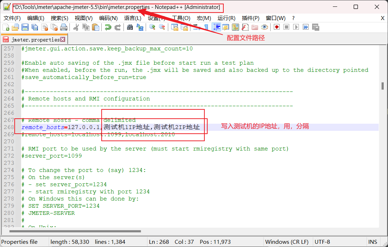Create a new document with New icon

(x=6, y=27)
